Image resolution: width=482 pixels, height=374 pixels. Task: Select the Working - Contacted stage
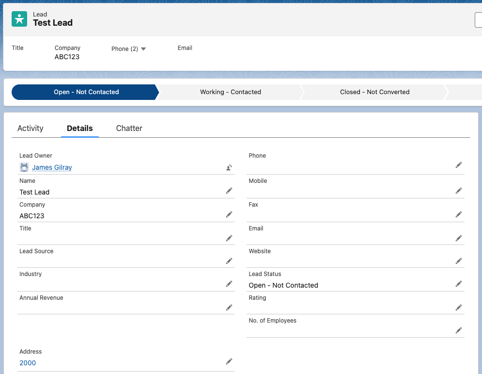coord(231,92)
